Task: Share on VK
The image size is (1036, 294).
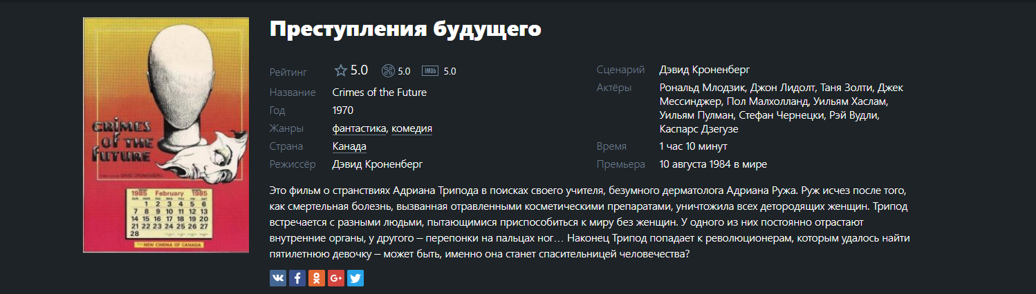Action: point(278,278)
